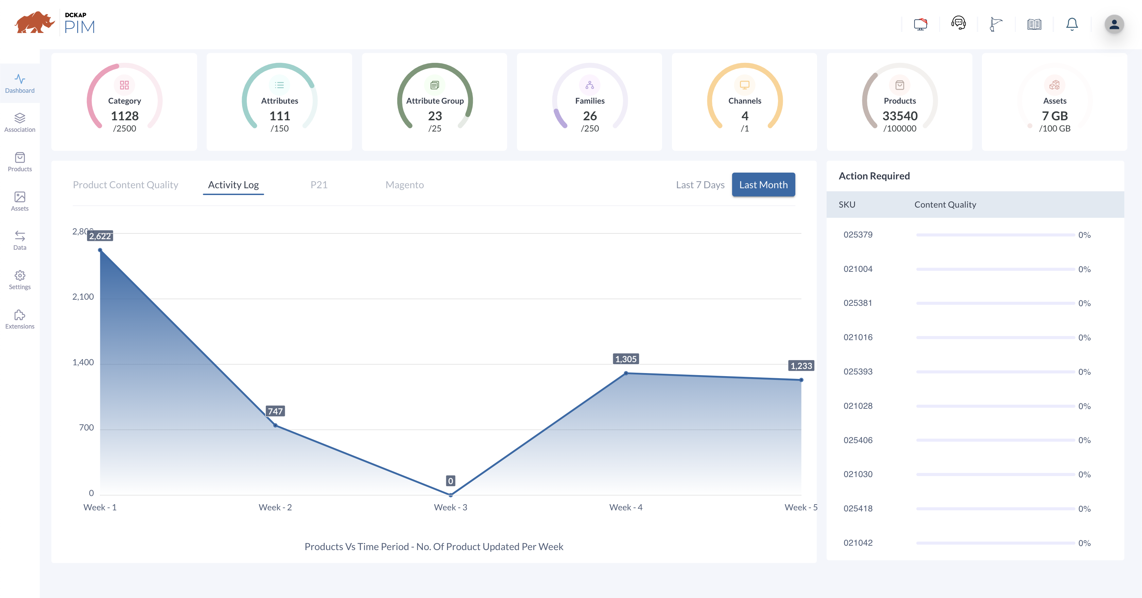Switch to the P21 tab
The height and width of the screenshot is (598, 1142).
coord(319,185)
